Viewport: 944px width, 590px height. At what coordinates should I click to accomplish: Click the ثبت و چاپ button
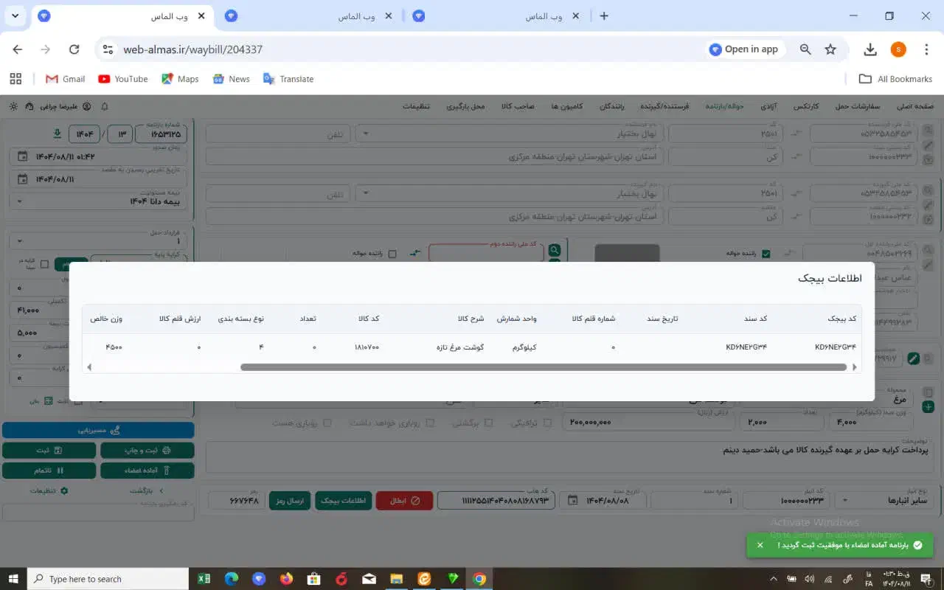click(147, 450)
